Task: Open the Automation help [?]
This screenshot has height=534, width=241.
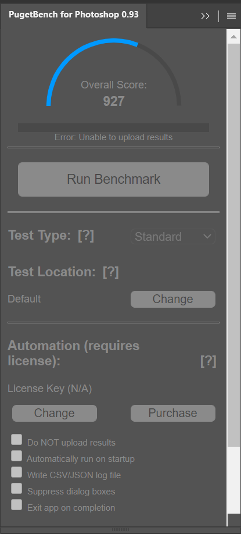Action: tap(208, 361)
